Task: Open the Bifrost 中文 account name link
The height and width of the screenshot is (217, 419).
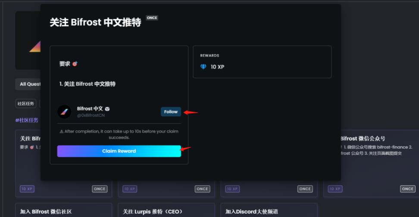Action: [x=90, y=109]
